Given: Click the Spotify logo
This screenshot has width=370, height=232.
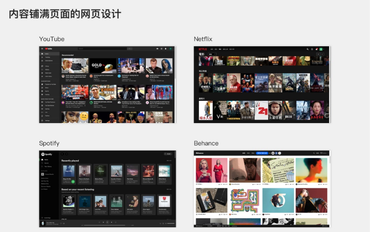Looking at the screenshot, I should (46, 154).
